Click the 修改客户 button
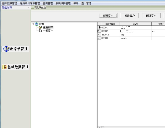The width and height of the screenshot is (165, 128). click(x=130, y=16)
